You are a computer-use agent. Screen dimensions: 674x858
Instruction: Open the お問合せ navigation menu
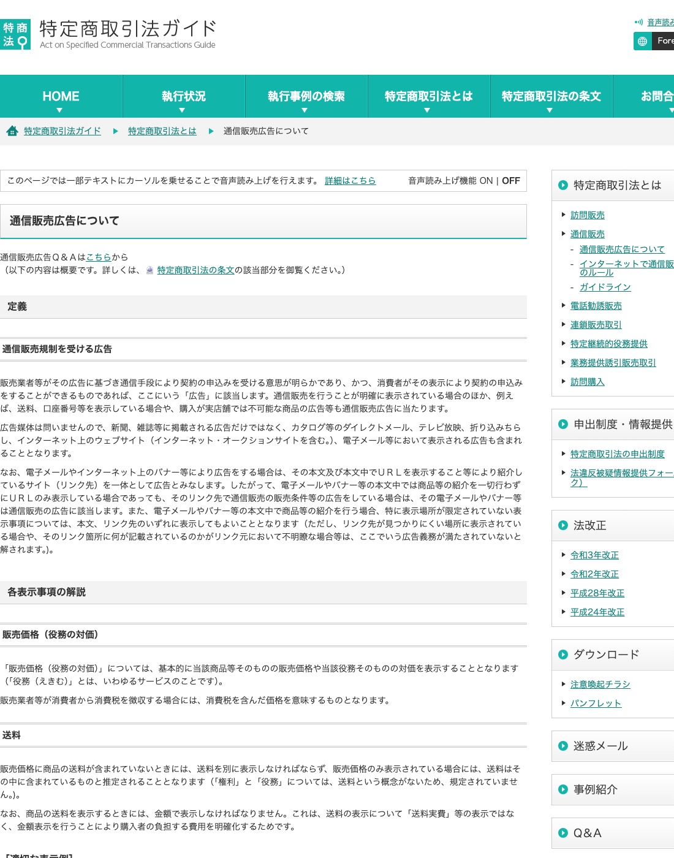(x=643, y=96)
